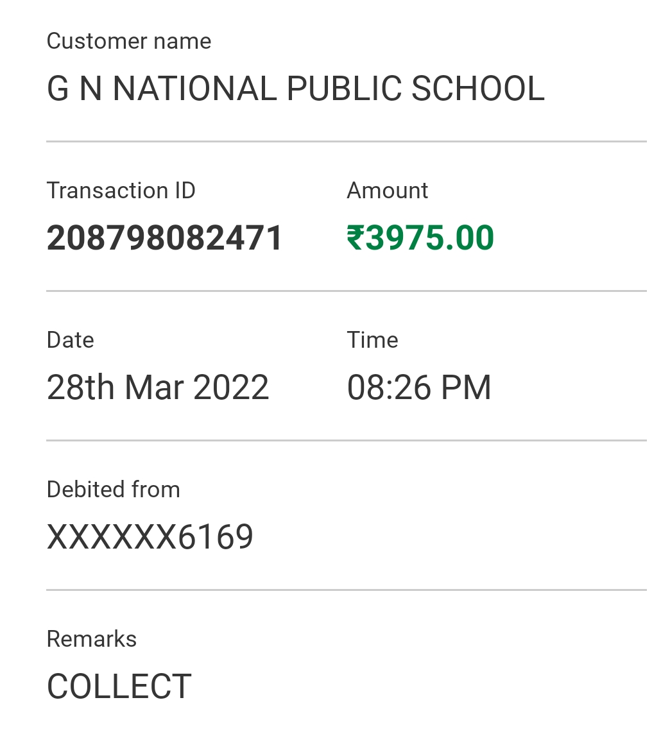Click the word SCHOOL in customer name

pos(478,89)
